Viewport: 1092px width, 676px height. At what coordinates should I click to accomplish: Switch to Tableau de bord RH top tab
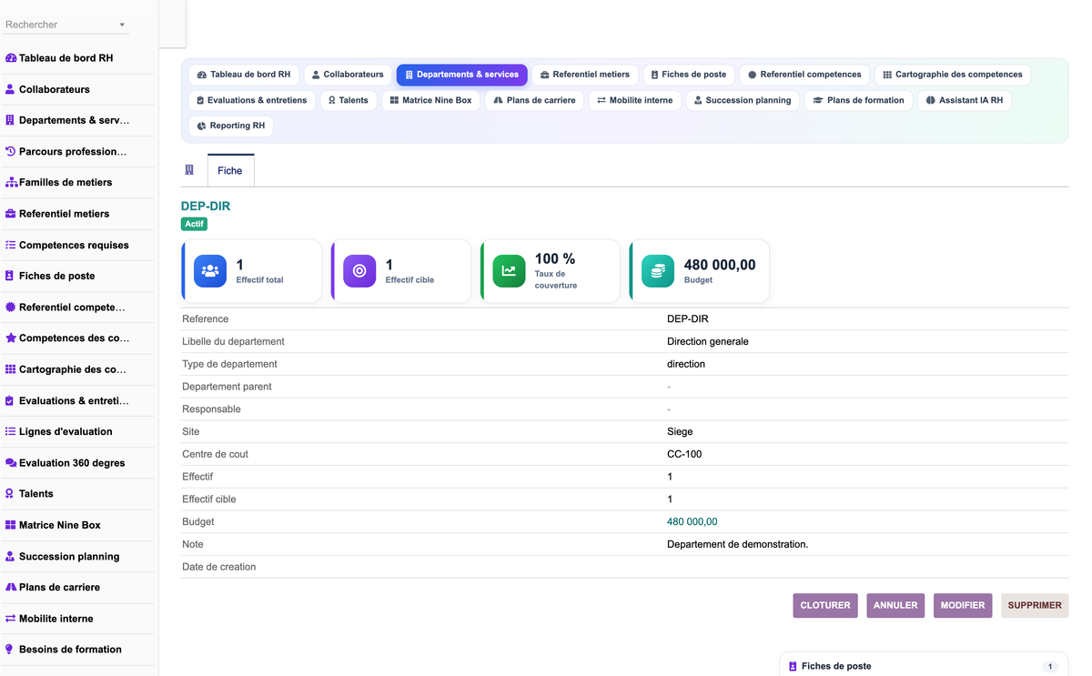point(244,75)
